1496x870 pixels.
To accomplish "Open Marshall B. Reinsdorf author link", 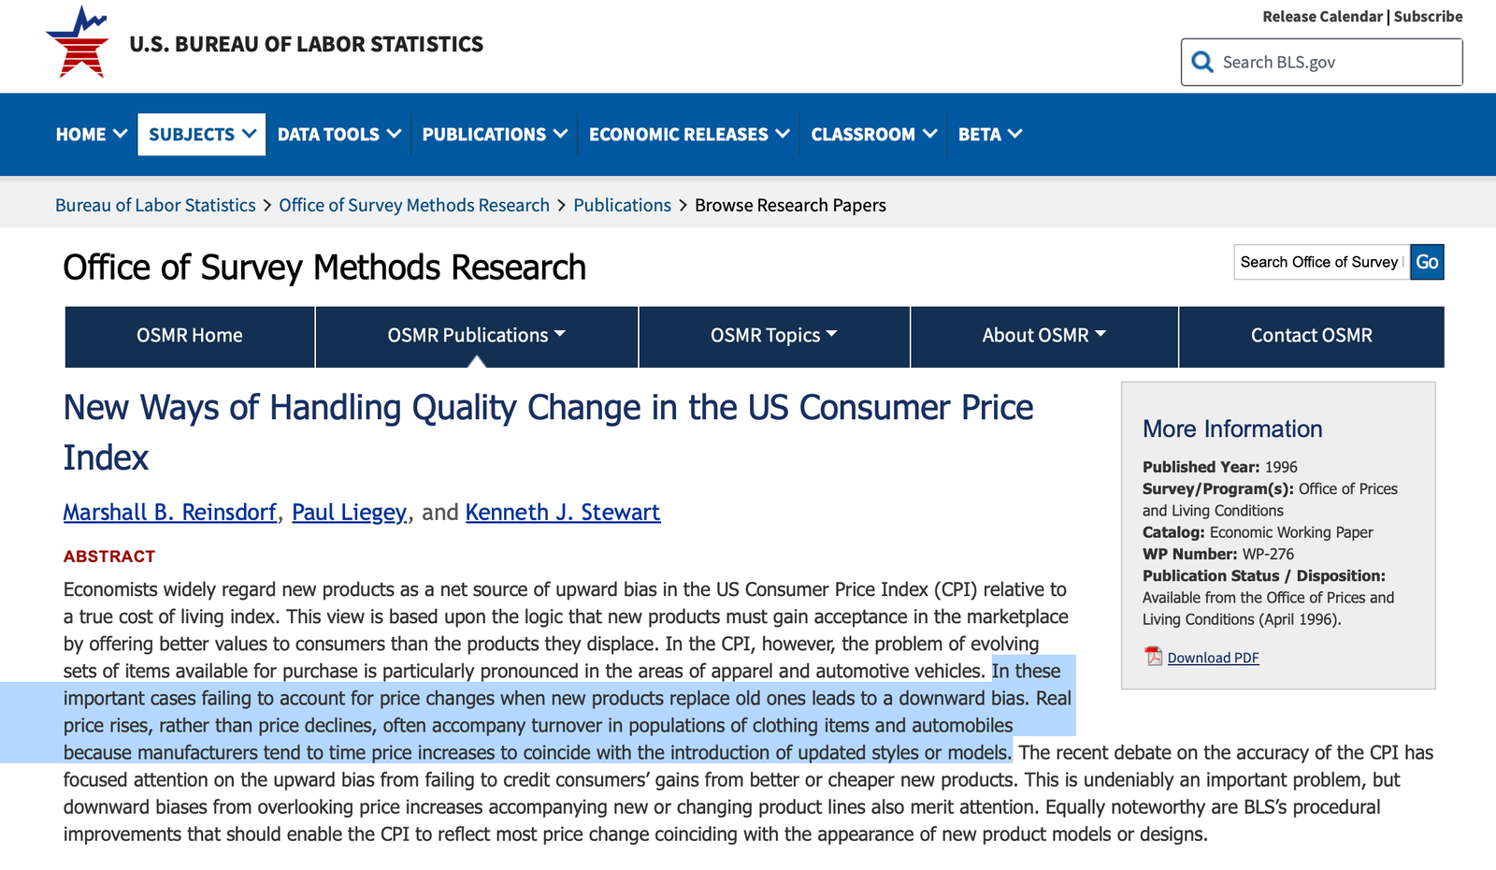I will click(169, 513).
